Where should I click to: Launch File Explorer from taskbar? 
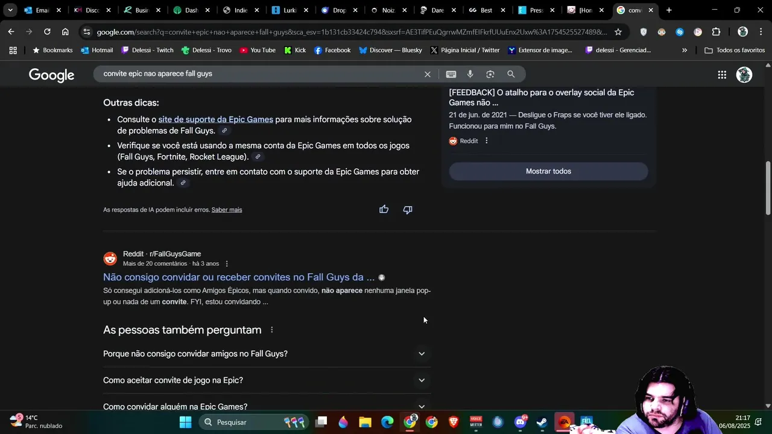coord(365,422)
